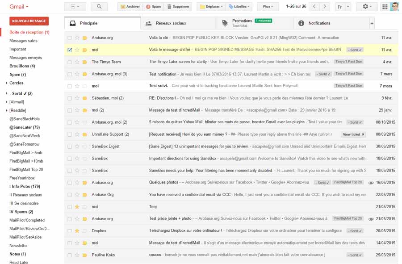Toggle importance marker on SaneBox Digest email

pos(84,147)
